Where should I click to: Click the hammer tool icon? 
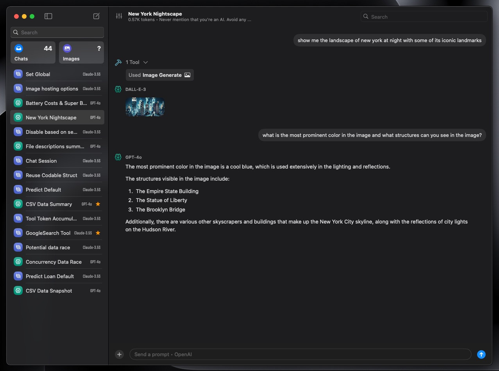coord(118,62)
